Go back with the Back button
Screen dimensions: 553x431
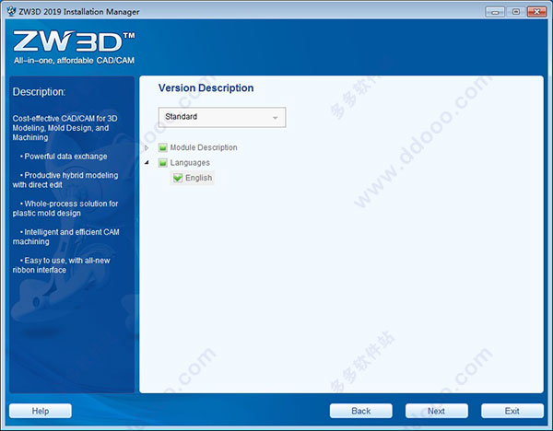tap(360, 411)
